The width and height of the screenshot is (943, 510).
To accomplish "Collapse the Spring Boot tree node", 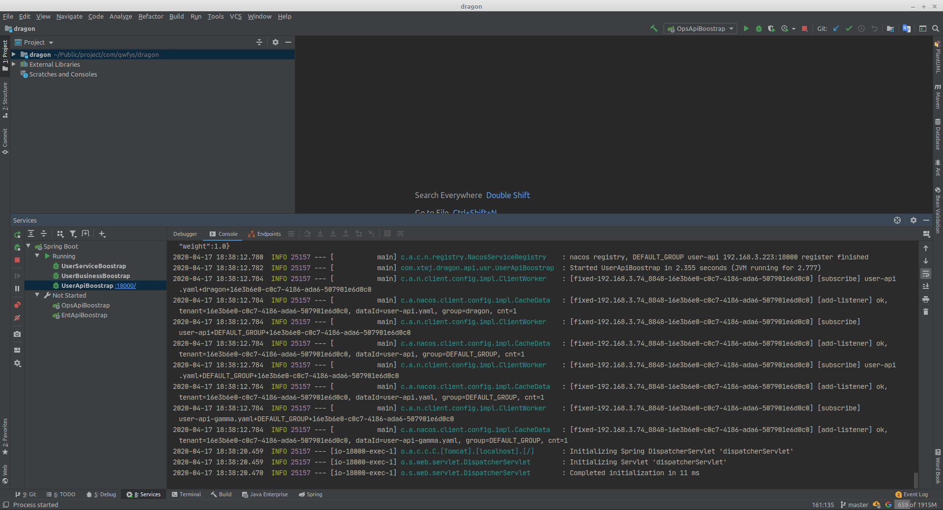I will coord(28,246).
